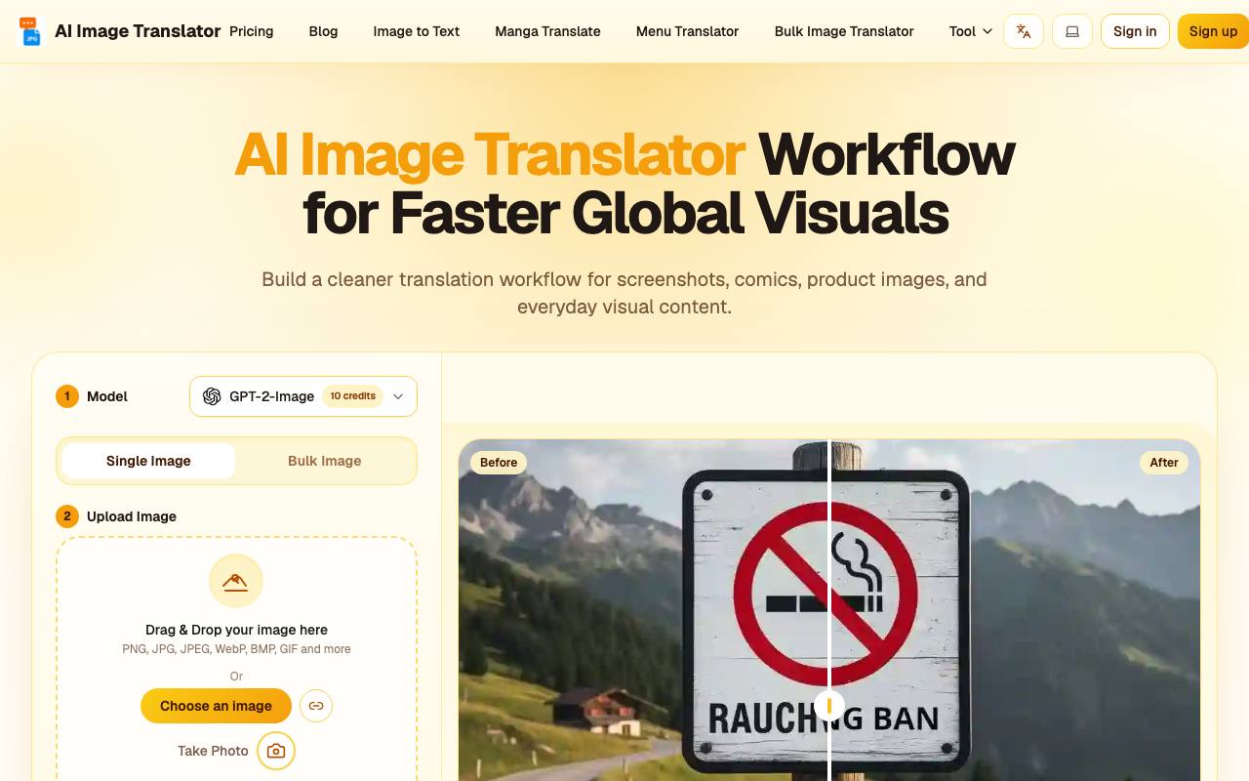The image size is (1249, 781).
Task: Open Menu Translator page
Action: pyautogui.click(x=688, y=31)
